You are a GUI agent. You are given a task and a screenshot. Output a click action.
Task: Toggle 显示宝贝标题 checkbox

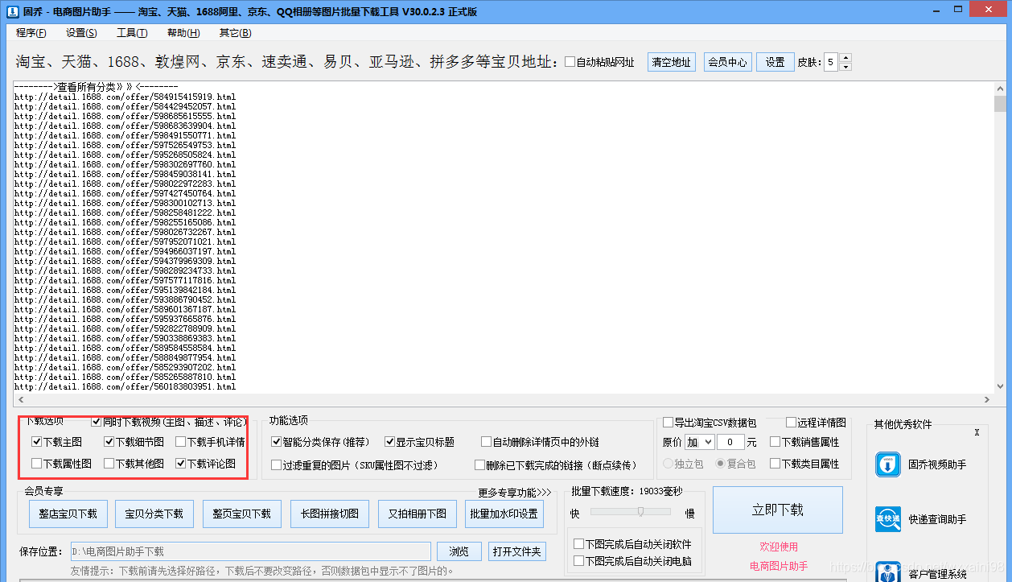tap(389, 442)
